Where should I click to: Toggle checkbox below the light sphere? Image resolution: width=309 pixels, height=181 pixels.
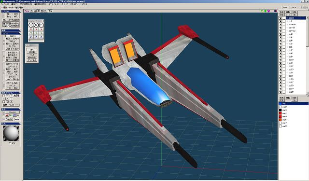tap(10, 143)
